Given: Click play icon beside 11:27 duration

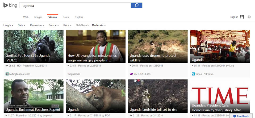Looking at the screenshot, I should coord(6,115).
